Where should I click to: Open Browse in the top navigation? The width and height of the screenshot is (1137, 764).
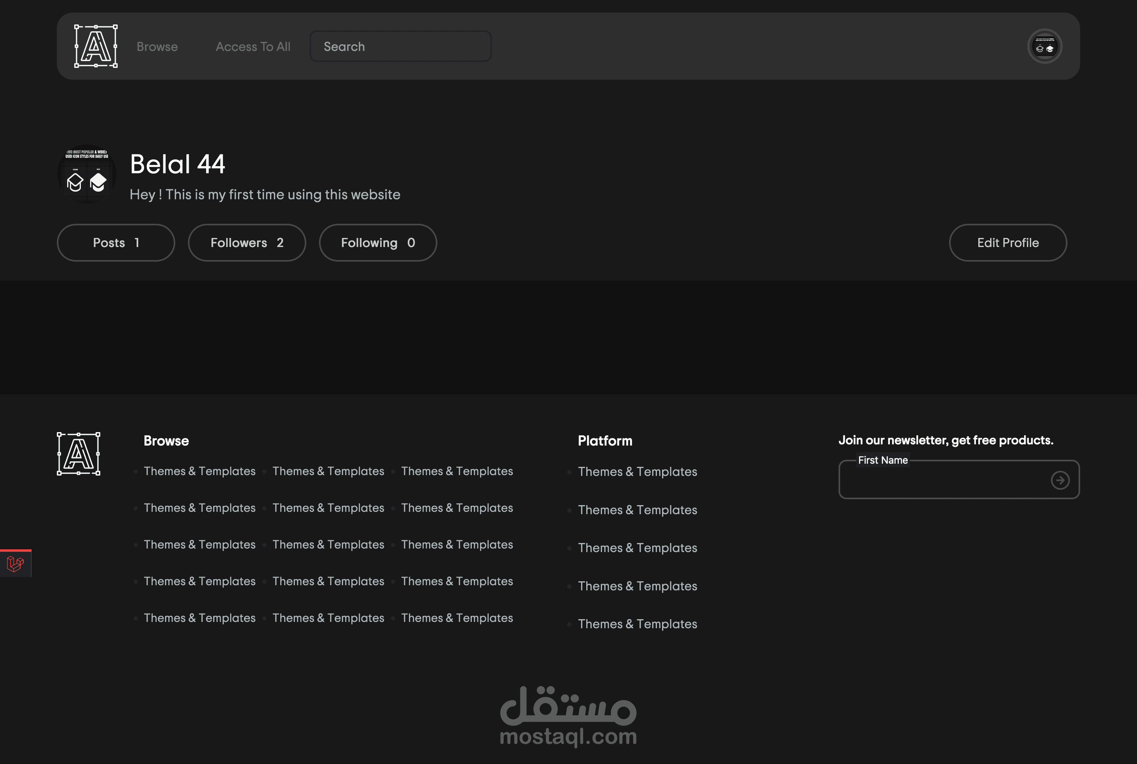(158, 46)
